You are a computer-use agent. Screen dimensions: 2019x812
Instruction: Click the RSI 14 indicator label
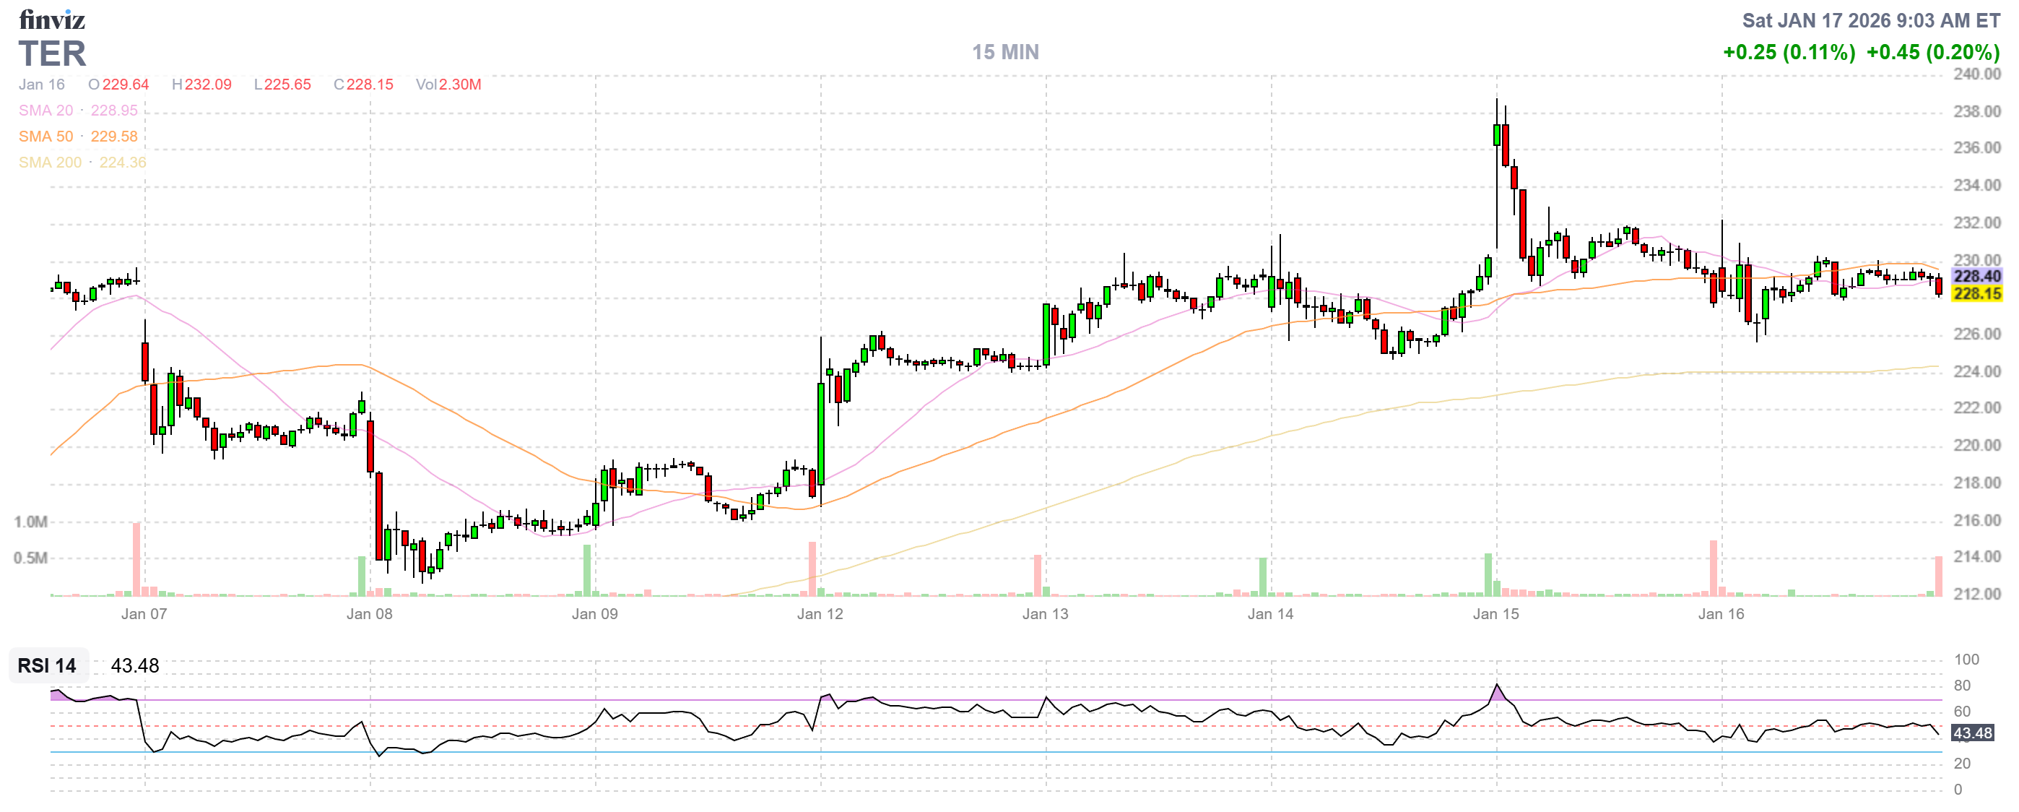(x=47, y=665)
